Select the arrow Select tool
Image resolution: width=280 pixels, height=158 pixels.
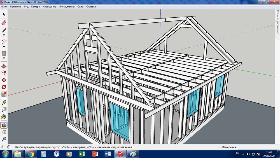click(x=4, y=14)
